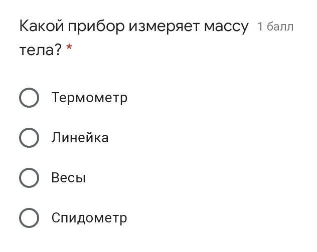The width and height of the screenshot is (317, 252).
Task: Pick the Спидометр radio button
Action: [29, 218]
